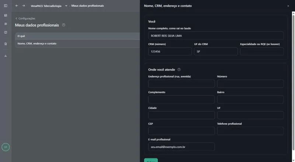Focus the E-mail profissional field
This screenshot has height=162, width=295.
pos(181,147)
